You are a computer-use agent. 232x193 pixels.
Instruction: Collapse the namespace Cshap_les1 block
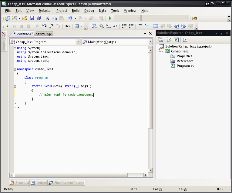[x=15, y=69]
